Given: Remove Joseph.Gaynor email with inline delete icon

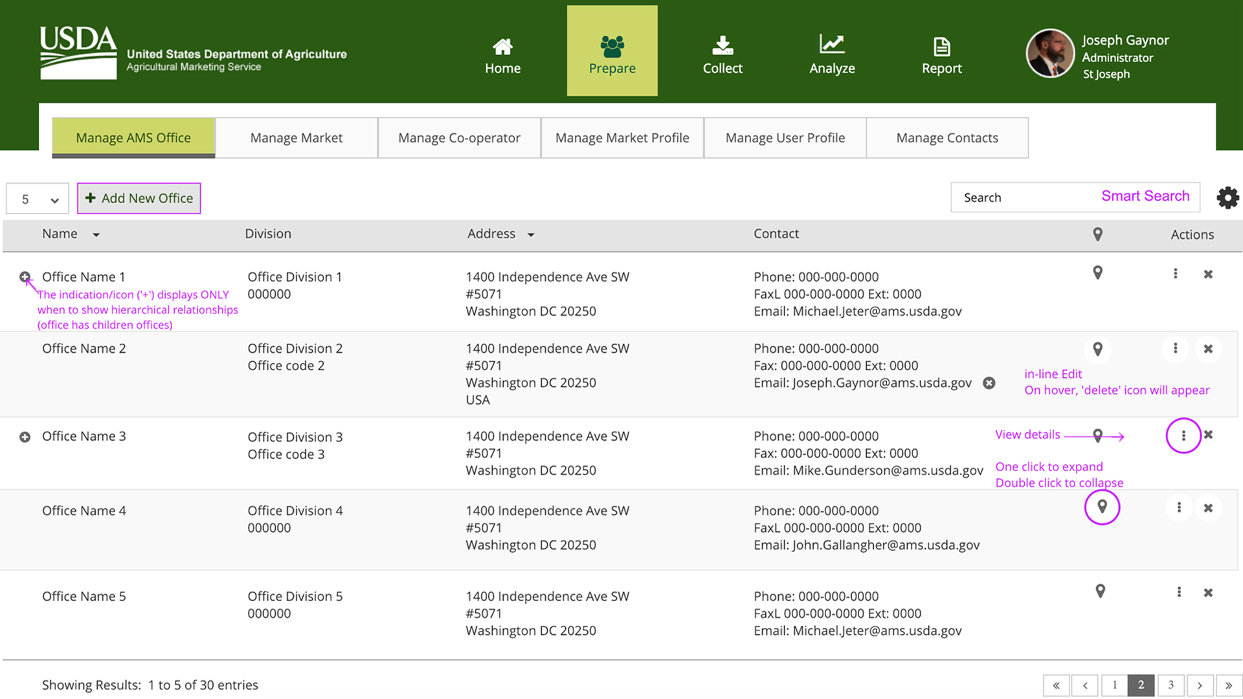Looking at the screenshot, I should coord(989,383).
